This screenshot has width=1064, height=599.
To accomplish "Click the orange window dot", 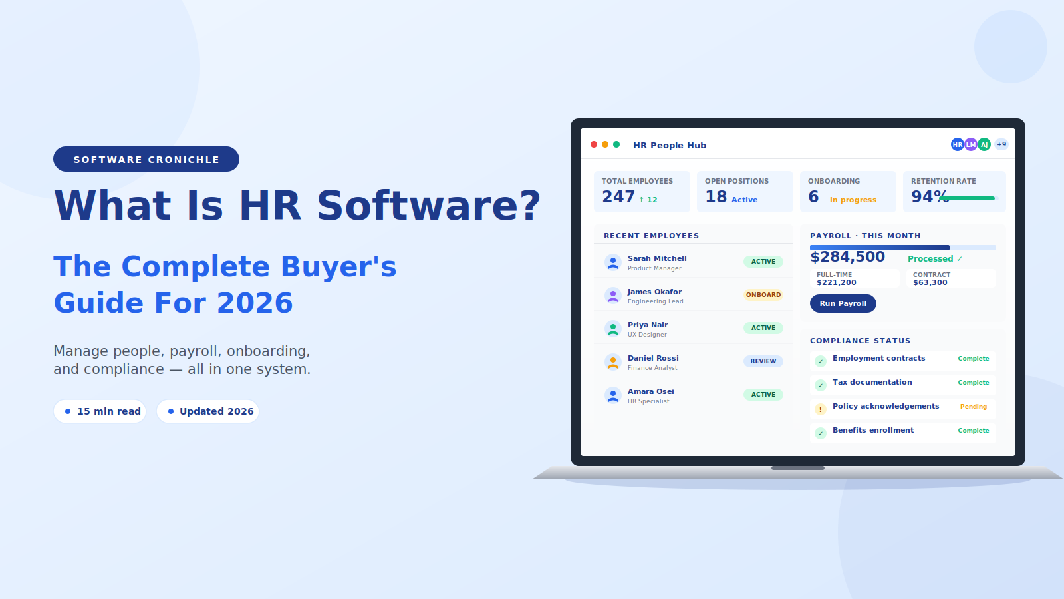I will (605, 144).
